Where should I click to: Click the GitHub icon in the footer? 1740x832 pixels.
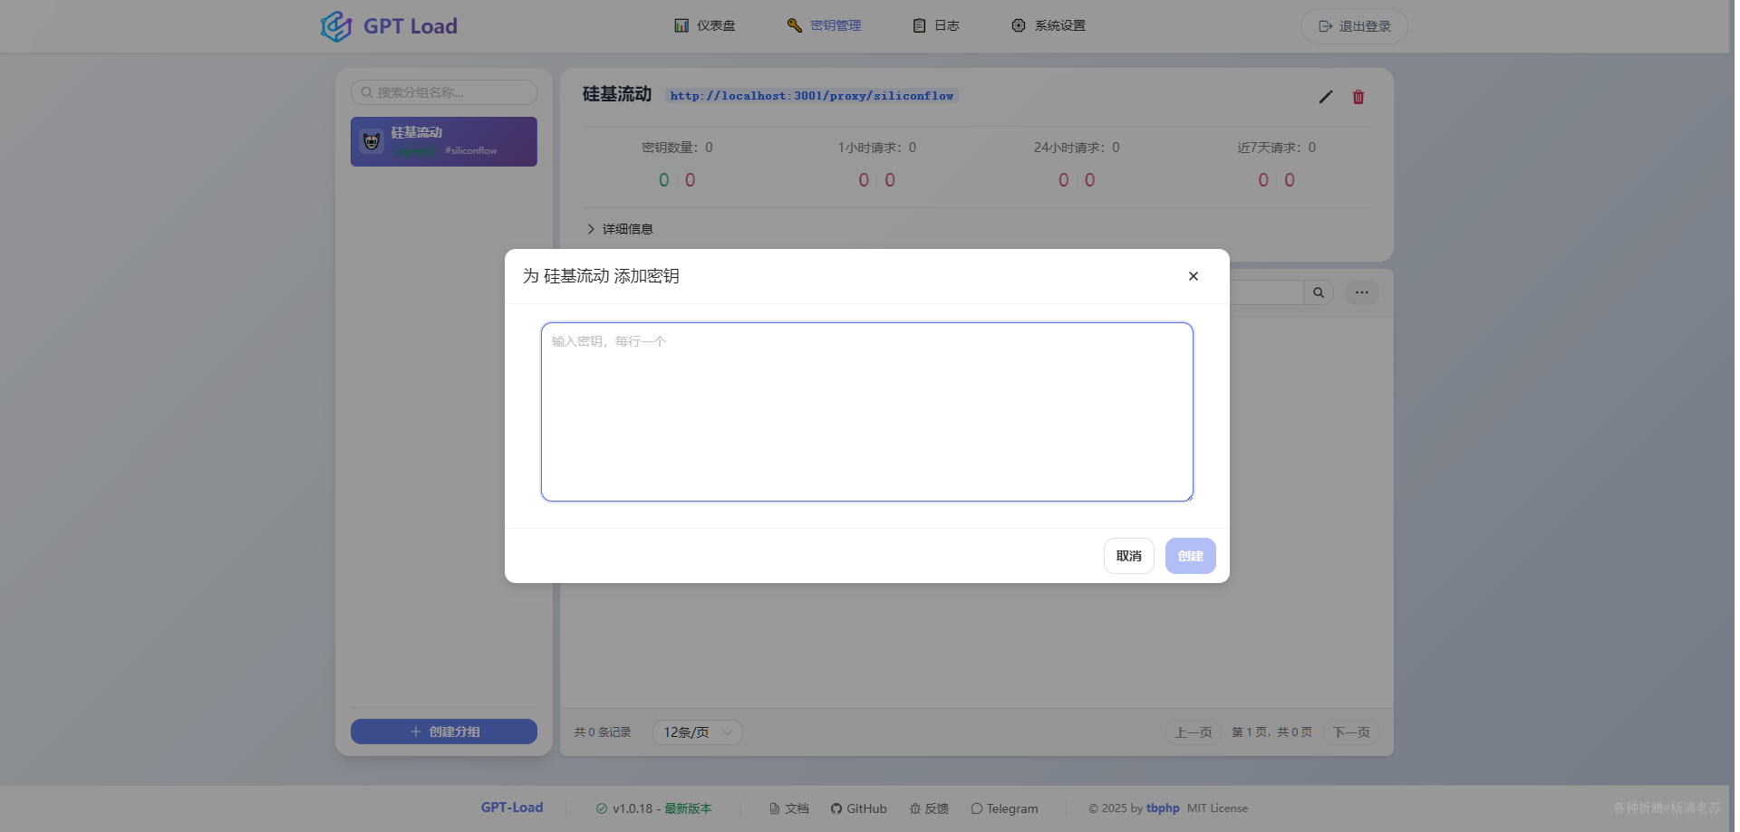837,808
